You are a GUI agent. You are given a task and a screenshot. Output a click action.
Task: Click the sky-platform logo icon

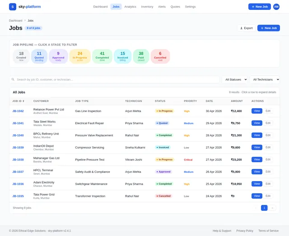pos(13,7)
